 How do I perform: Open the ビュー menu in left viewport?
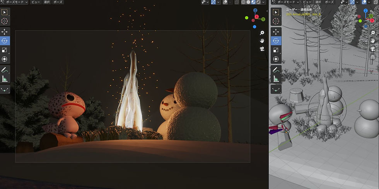pyautogui.click(x=36, y=2)
